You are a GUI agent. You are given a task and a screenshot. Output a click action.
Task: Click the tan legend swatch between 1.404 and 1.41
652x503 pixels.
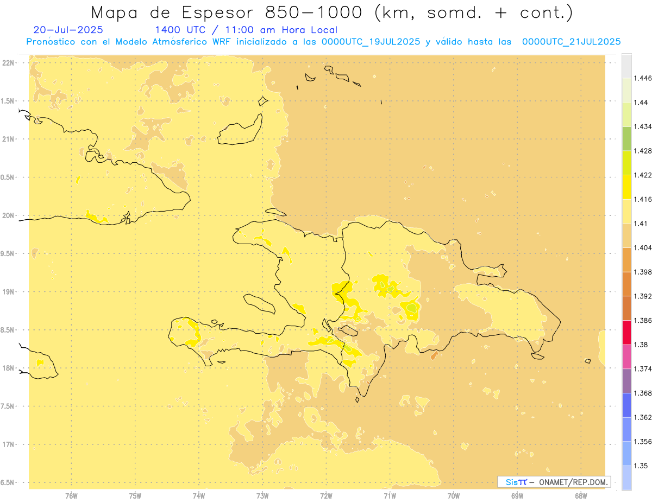[626, 235]
